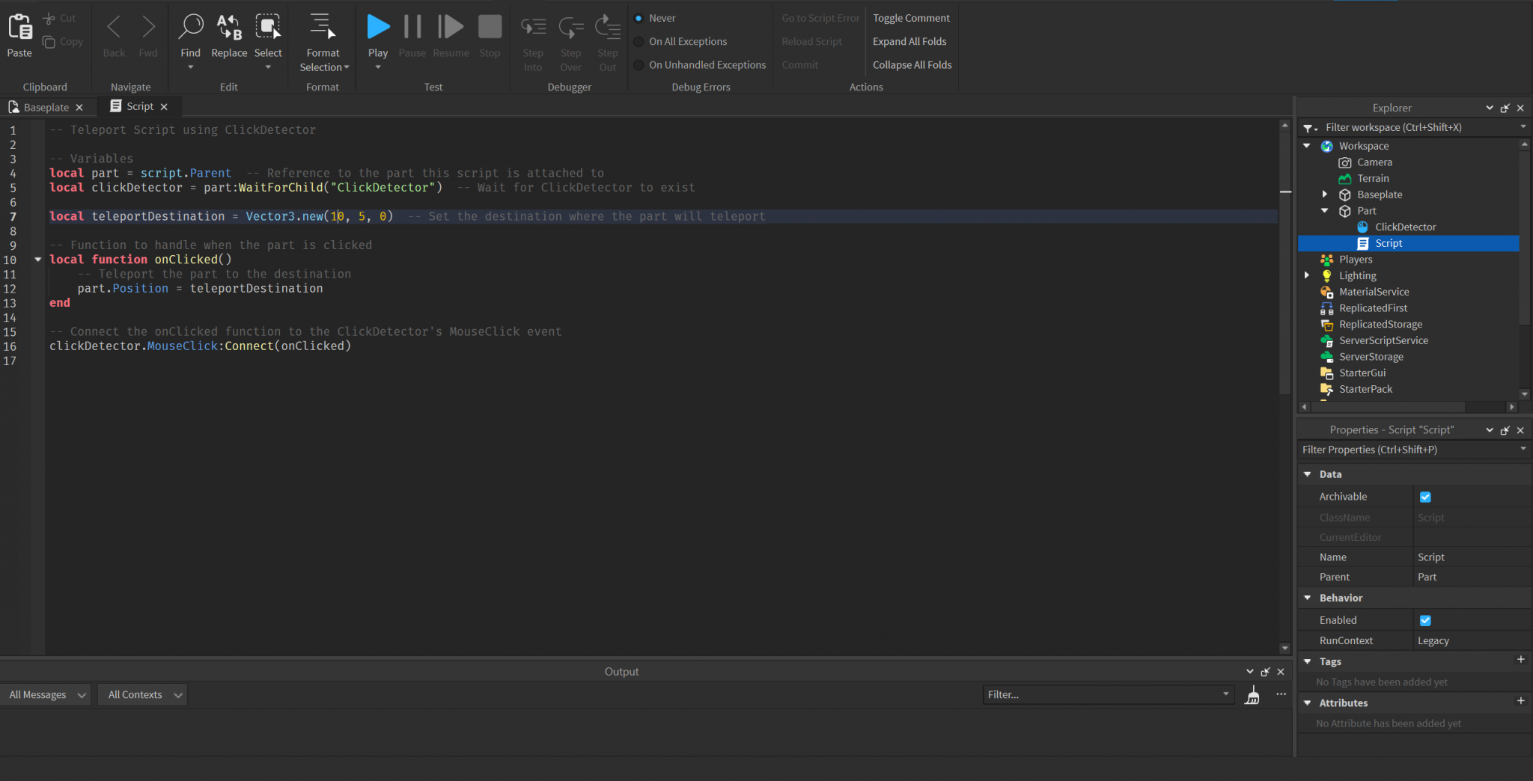Disable the Enabled checkbox under Behavior

(1425, 620)
